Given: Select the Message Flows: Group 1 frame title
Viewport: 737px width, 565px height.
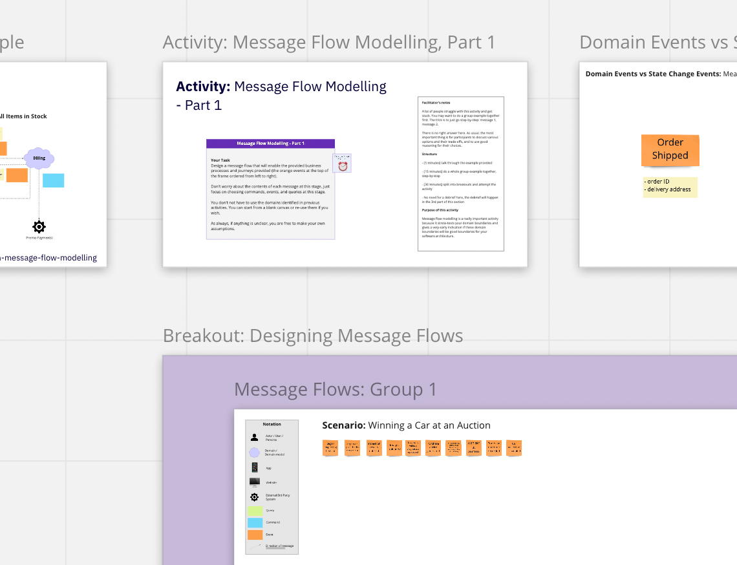Looking at the screenshot, I should click(x=336, y=390).
